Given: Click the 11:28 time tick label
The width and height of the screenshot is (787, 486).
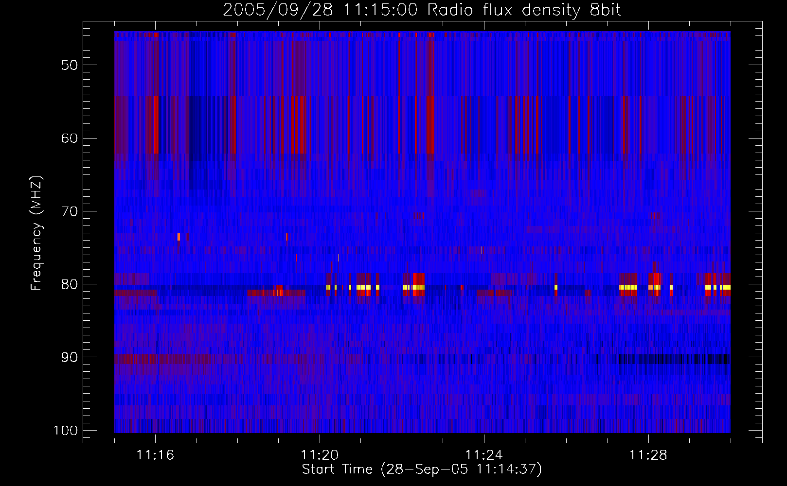Looking at the screenshot, I should point(648,455).
